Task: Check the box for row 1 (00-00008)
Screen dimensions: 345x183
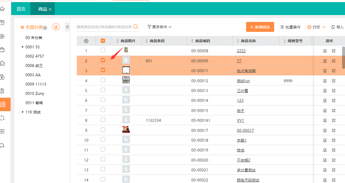Action: 103,50
